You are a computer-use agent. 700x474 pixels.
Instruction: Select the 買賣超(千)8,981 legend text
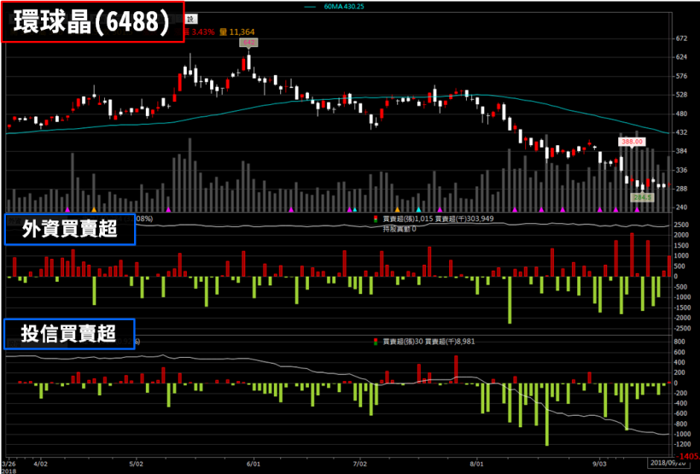coord(450,342)
